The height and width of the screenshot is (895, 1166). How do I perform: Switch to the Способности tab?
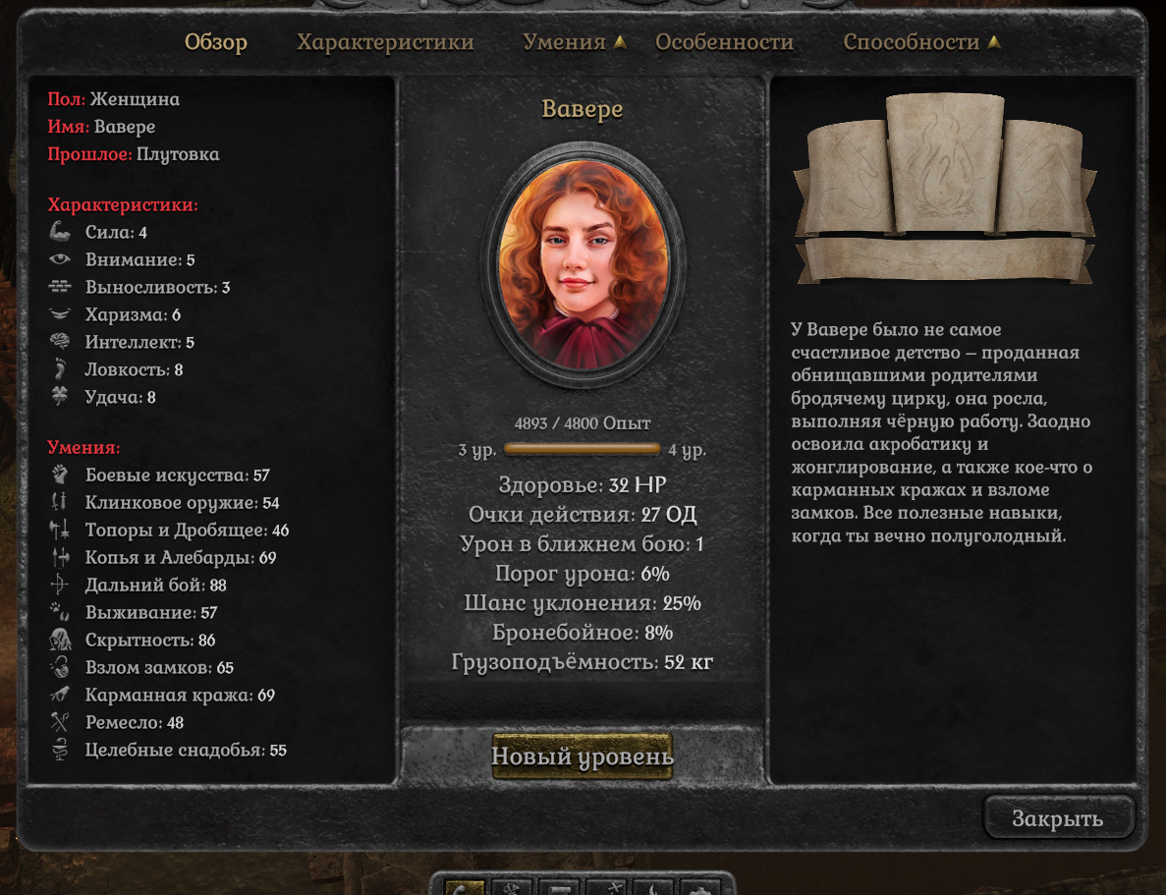[921, 42]
